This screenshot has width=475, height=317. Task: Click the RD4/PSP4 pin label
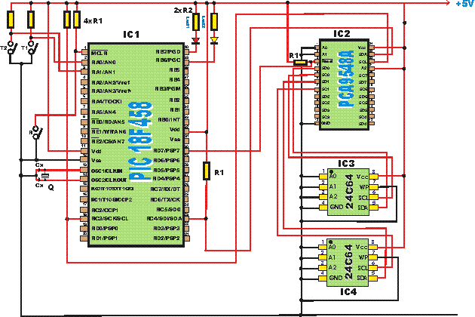[167, 179]
